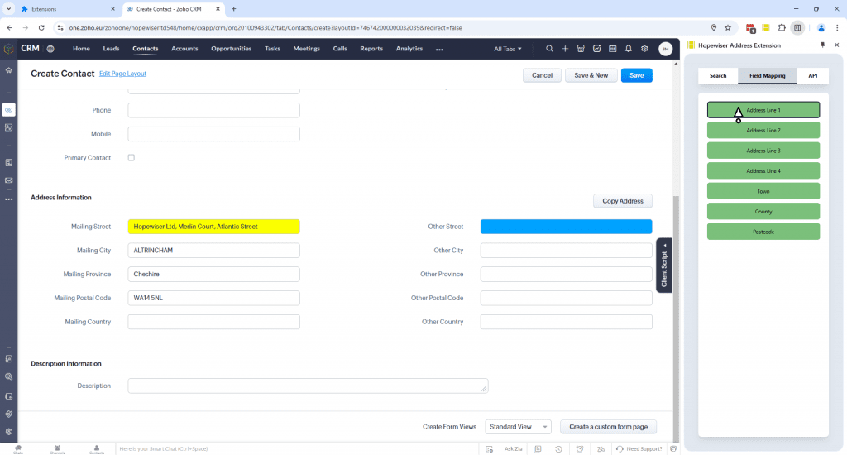Click the Copy Address button
Screen dimensions: 847x455
(x=622, y=201)
